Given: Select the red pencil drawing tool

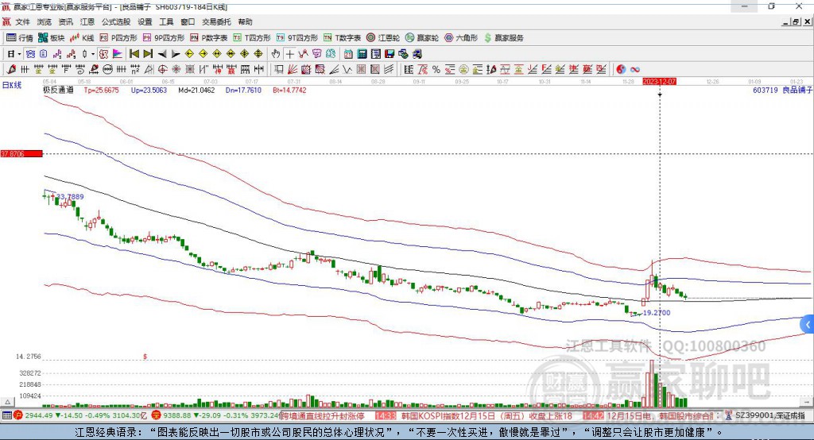Looking at the screenshot, I should (x=11, y=70).
